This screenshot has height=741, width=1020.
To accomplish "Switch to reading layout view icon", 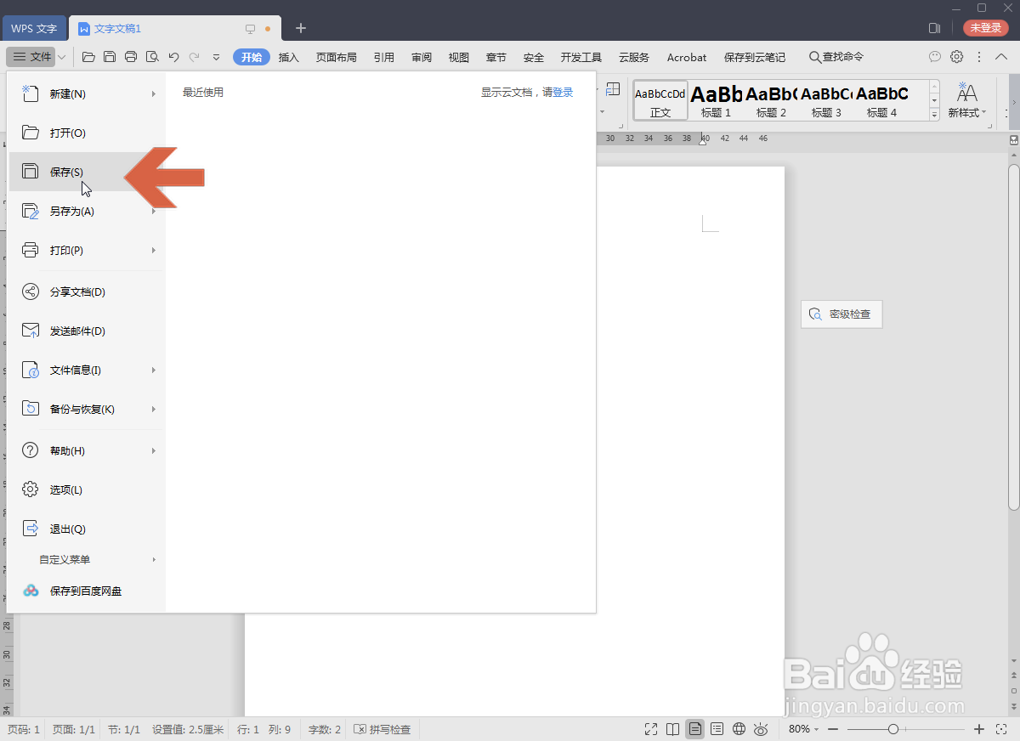I will point(673,729).
